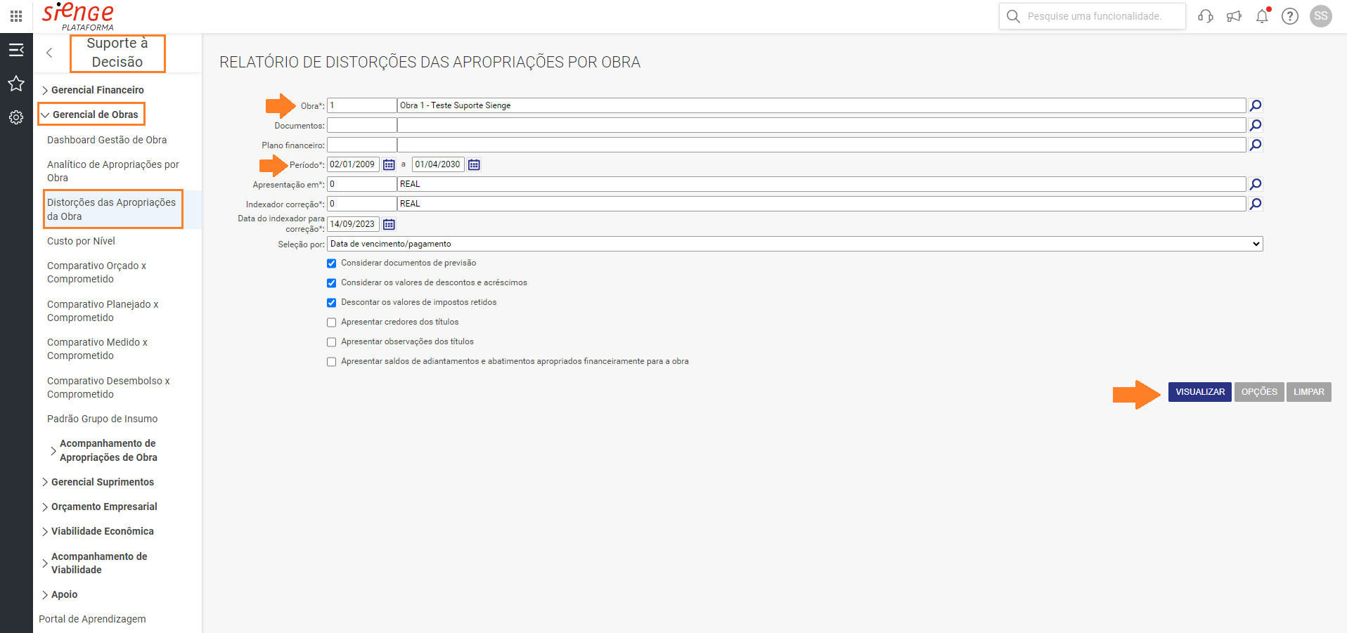Click the Sienge Plataforma logo
The height and width of the screenshot is (633, 1347).
pyautogui.click(x=78, y=16)
